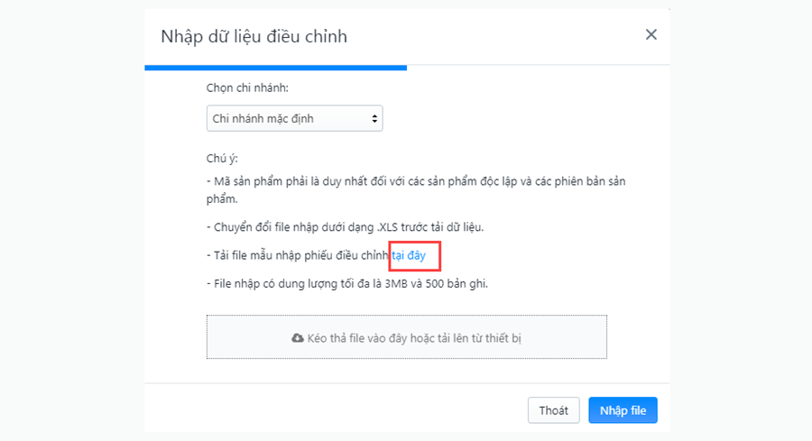
Task: Click the blue progress bar under the title
Action: pos(275,68)
